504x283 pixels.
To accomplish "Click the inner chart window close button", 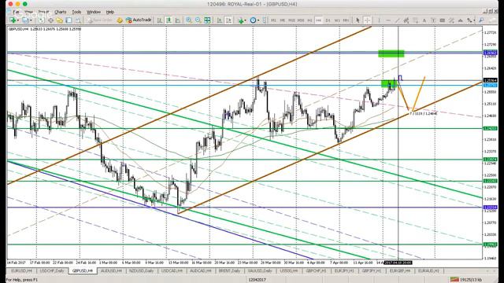I will (x=497, y=10).
